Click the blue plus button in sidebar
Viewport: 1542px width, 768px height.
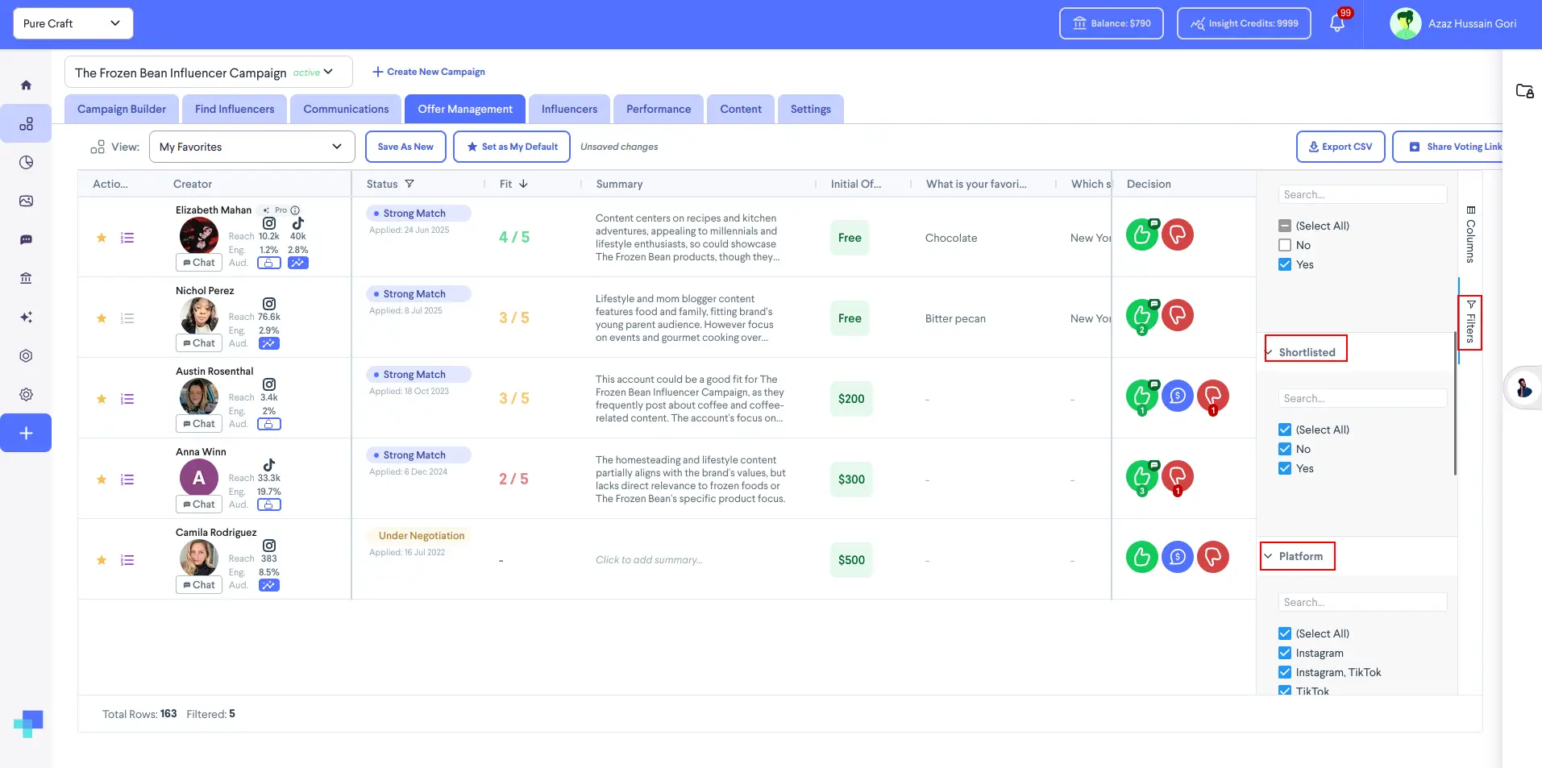point(26,434)
